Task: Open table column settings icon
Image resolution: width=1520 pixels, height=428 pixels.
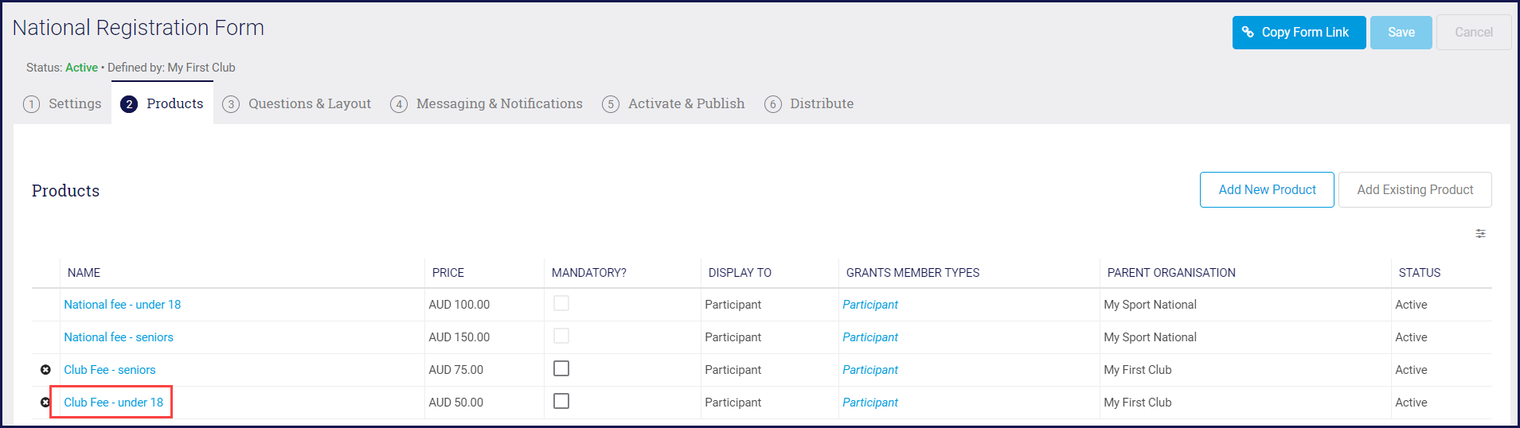Action: [x=1480, y=234]
